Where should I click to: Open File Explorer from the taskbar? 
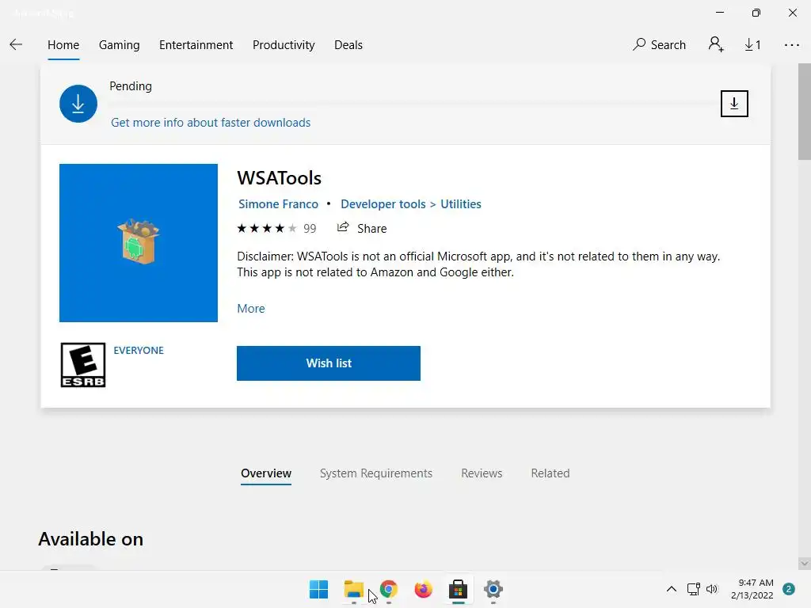coord(354,589)
